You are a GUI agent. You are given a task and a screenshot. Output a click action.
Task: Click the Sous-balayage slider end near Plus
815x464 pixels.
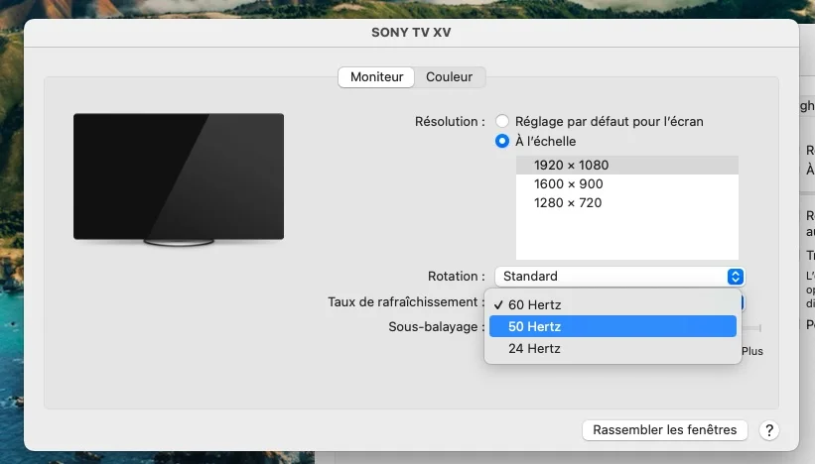coord(759,328)
